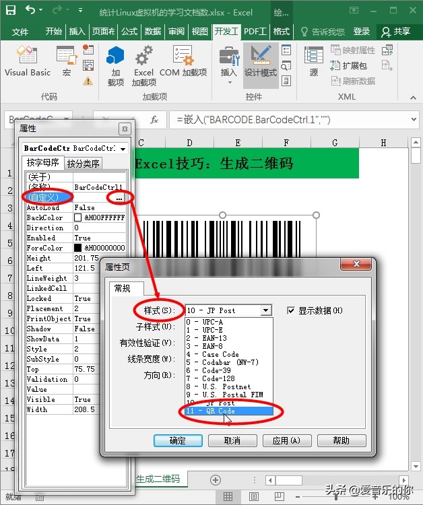Click 告诉我您 tell me search box
The image size is (423, 505).
click(323, 32)
